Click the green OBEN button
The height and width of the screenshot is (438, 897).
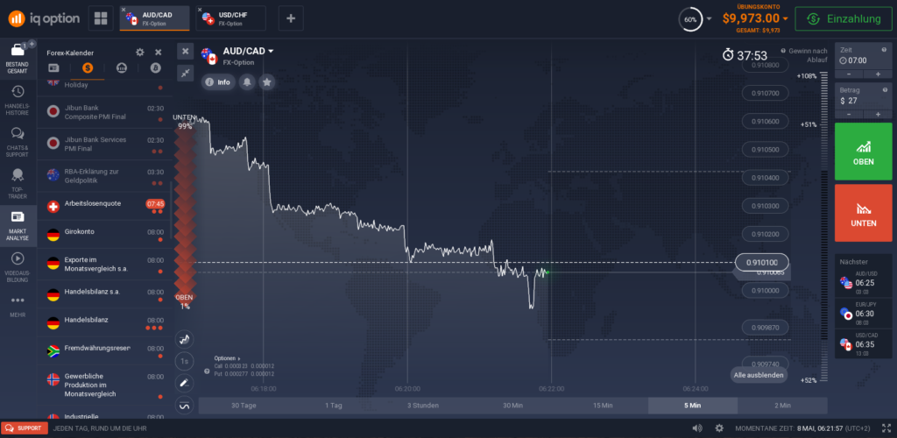click(863, 152)
